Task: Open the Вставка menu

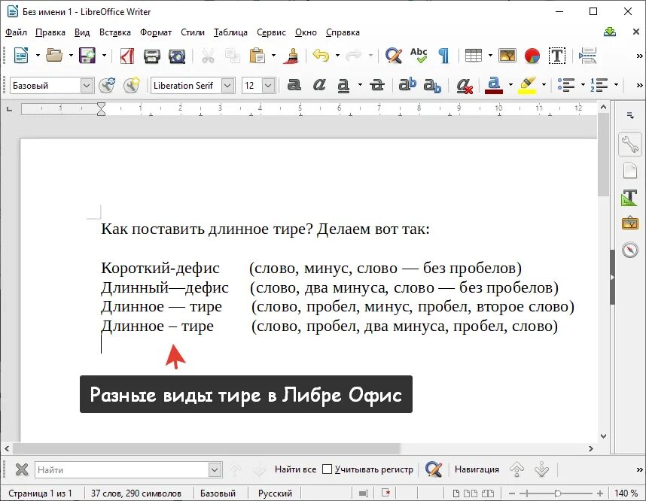Action: [x=115, y=32]
